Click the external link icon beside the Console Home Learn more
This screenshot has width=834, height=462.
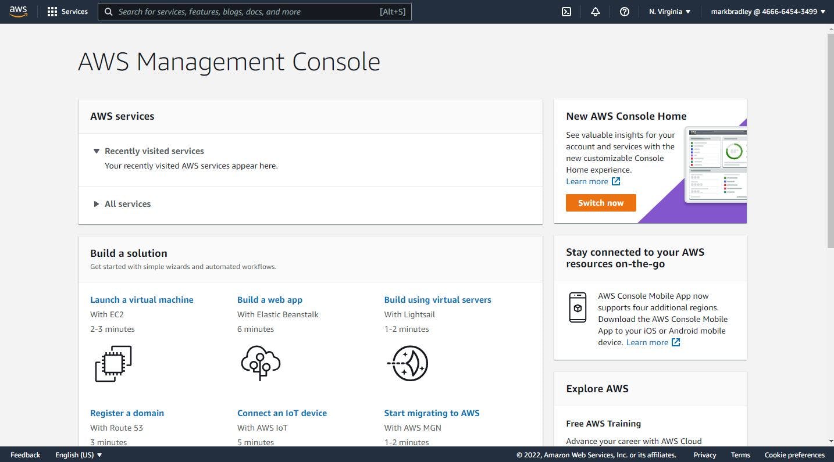point(616,181)
